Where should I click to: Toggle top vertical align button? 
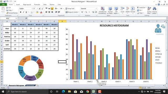click(46, 9)
